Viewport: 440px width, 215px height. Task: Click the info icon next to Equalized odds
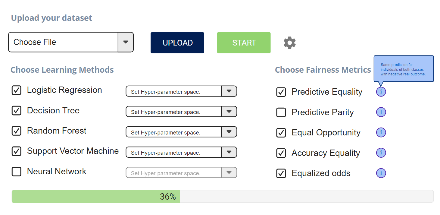381,173
